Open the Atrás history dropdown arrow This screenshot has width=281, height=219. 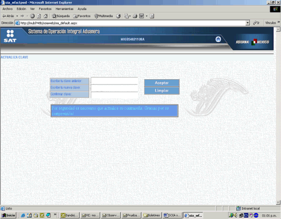click(17, 16)
